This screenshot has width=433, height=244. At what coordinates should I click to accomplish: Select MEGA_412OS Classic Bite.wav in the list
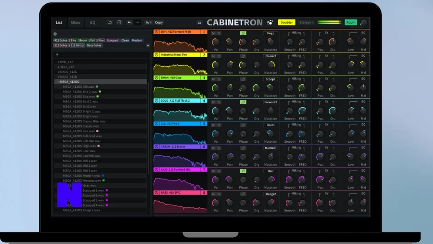pyautogui.click(x=84, y=122)
